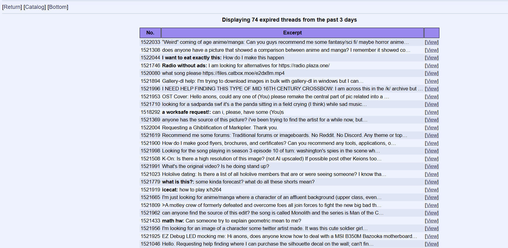Click thread number 1521046

[150, 244]
